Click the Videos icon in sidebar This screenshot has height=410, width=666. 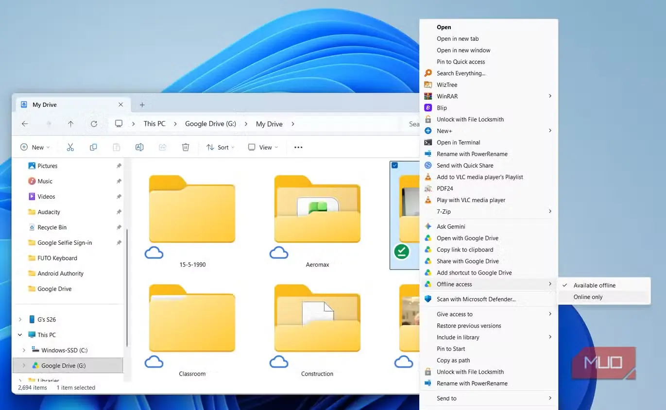[32, 197]
